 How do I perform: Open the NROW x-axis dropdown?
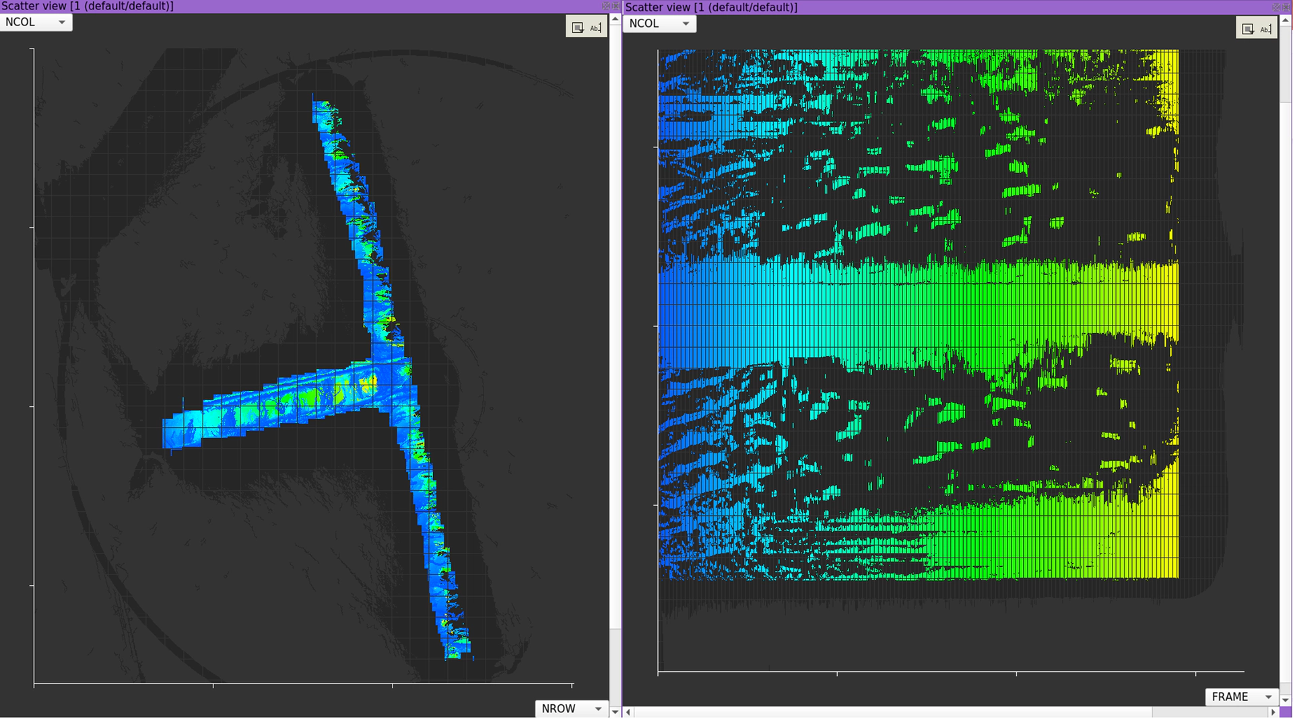point(571,708)
